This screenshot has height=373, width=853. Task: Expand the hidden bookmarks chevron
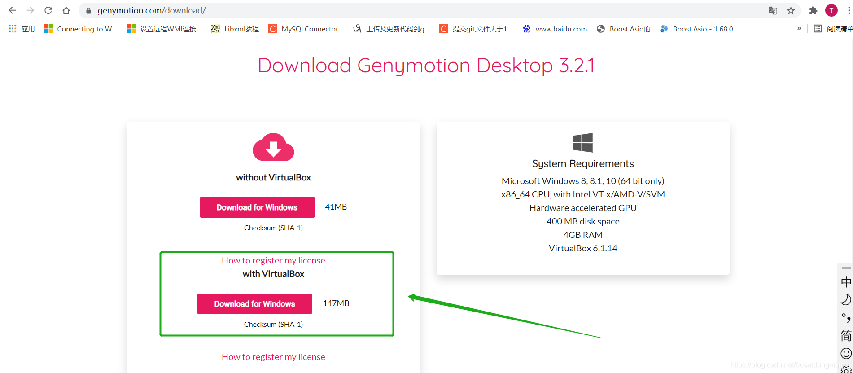[799, 28]
